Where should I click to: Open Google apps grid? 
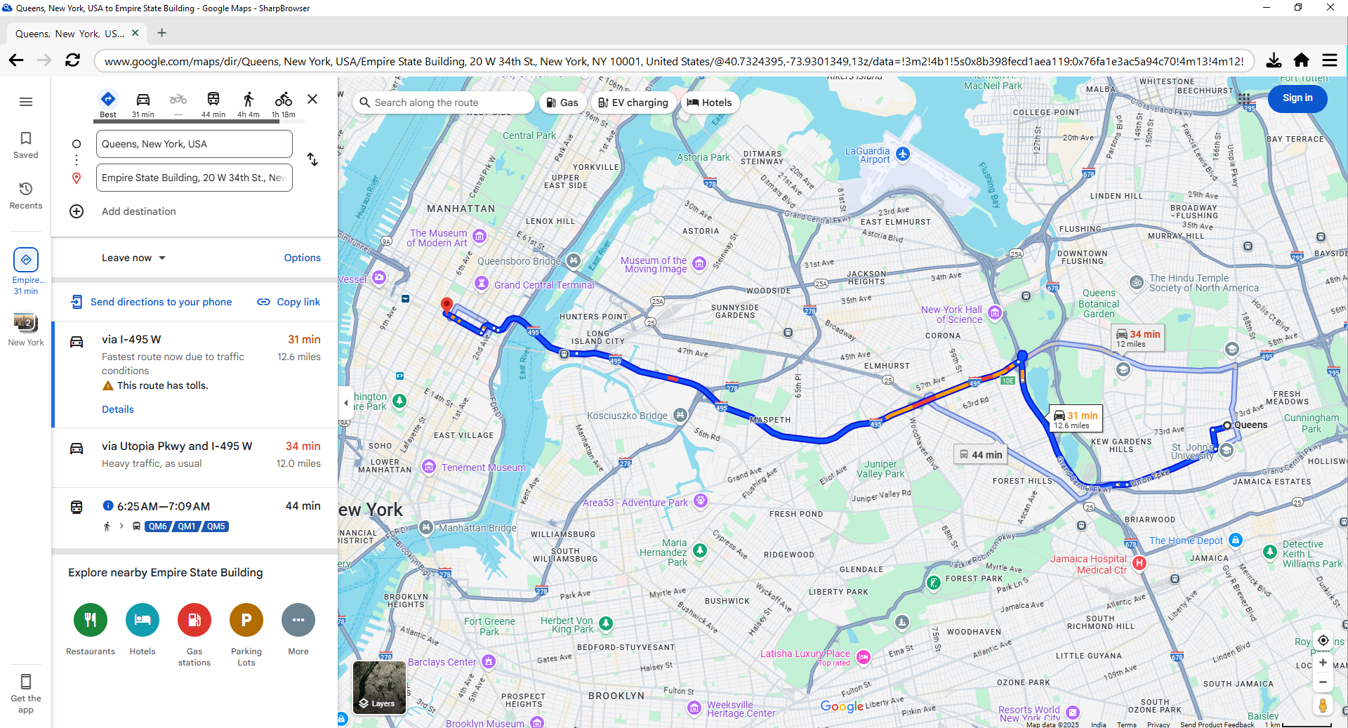click(1244, 99)
